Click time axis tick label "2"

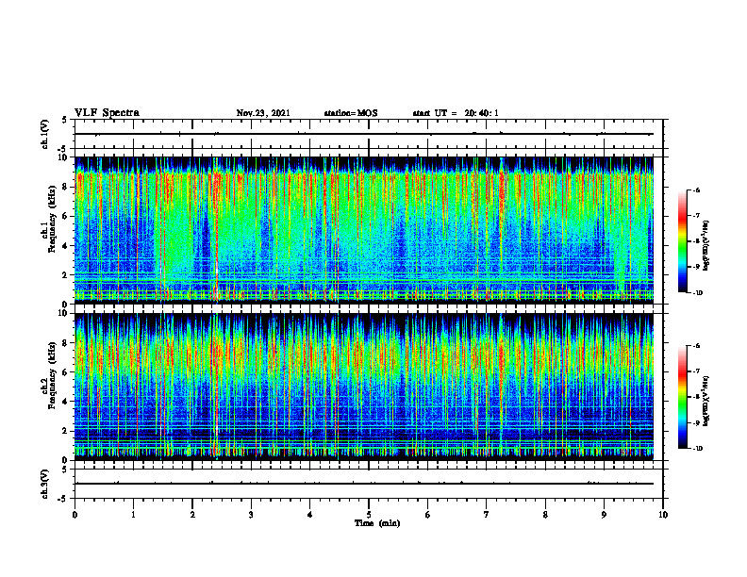(192, 515)
